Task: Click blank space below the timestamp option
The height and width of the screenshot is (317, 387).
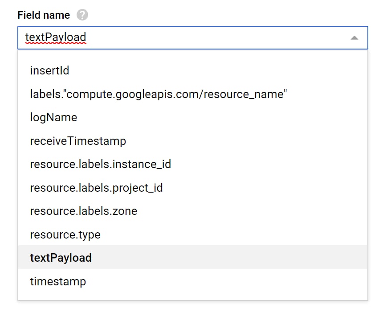Action: [x=192, y=296]
